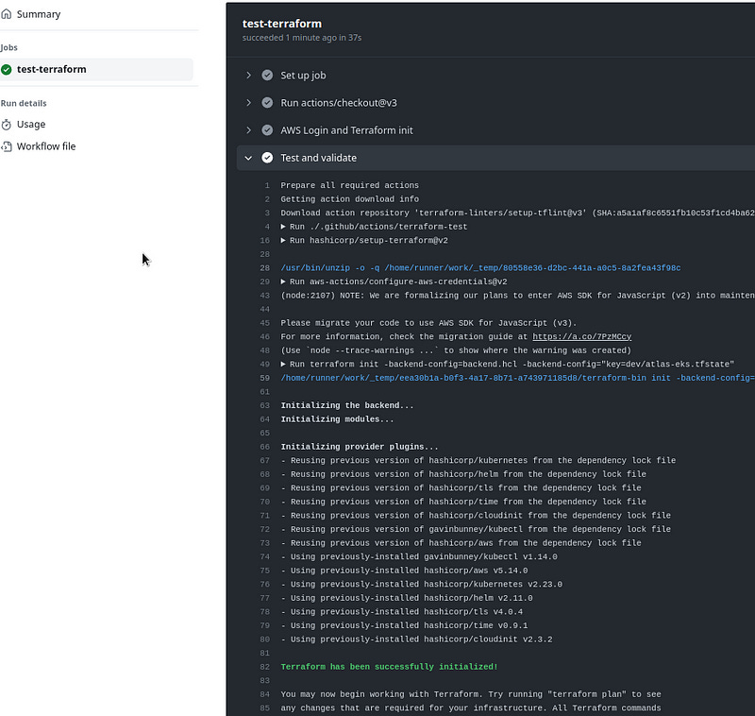Click 'Initializing provider plugins...' log line

360,447
